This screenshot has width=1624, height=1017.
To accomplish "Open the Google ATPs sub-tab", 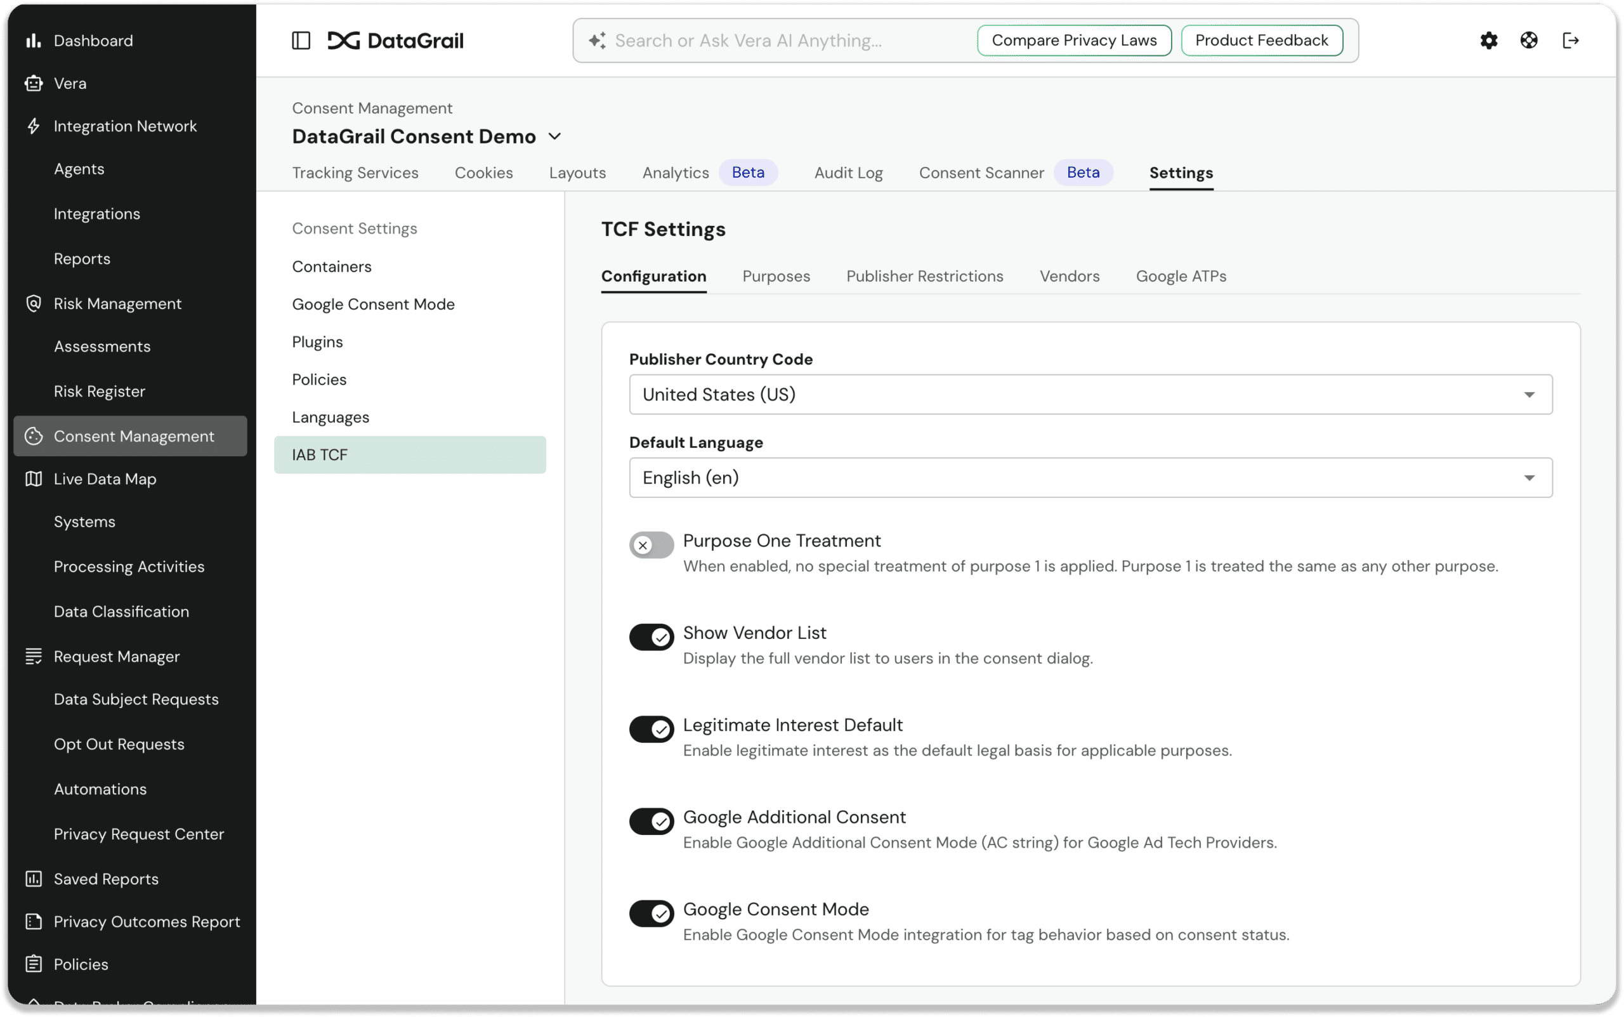I will tap(1180, 277).
